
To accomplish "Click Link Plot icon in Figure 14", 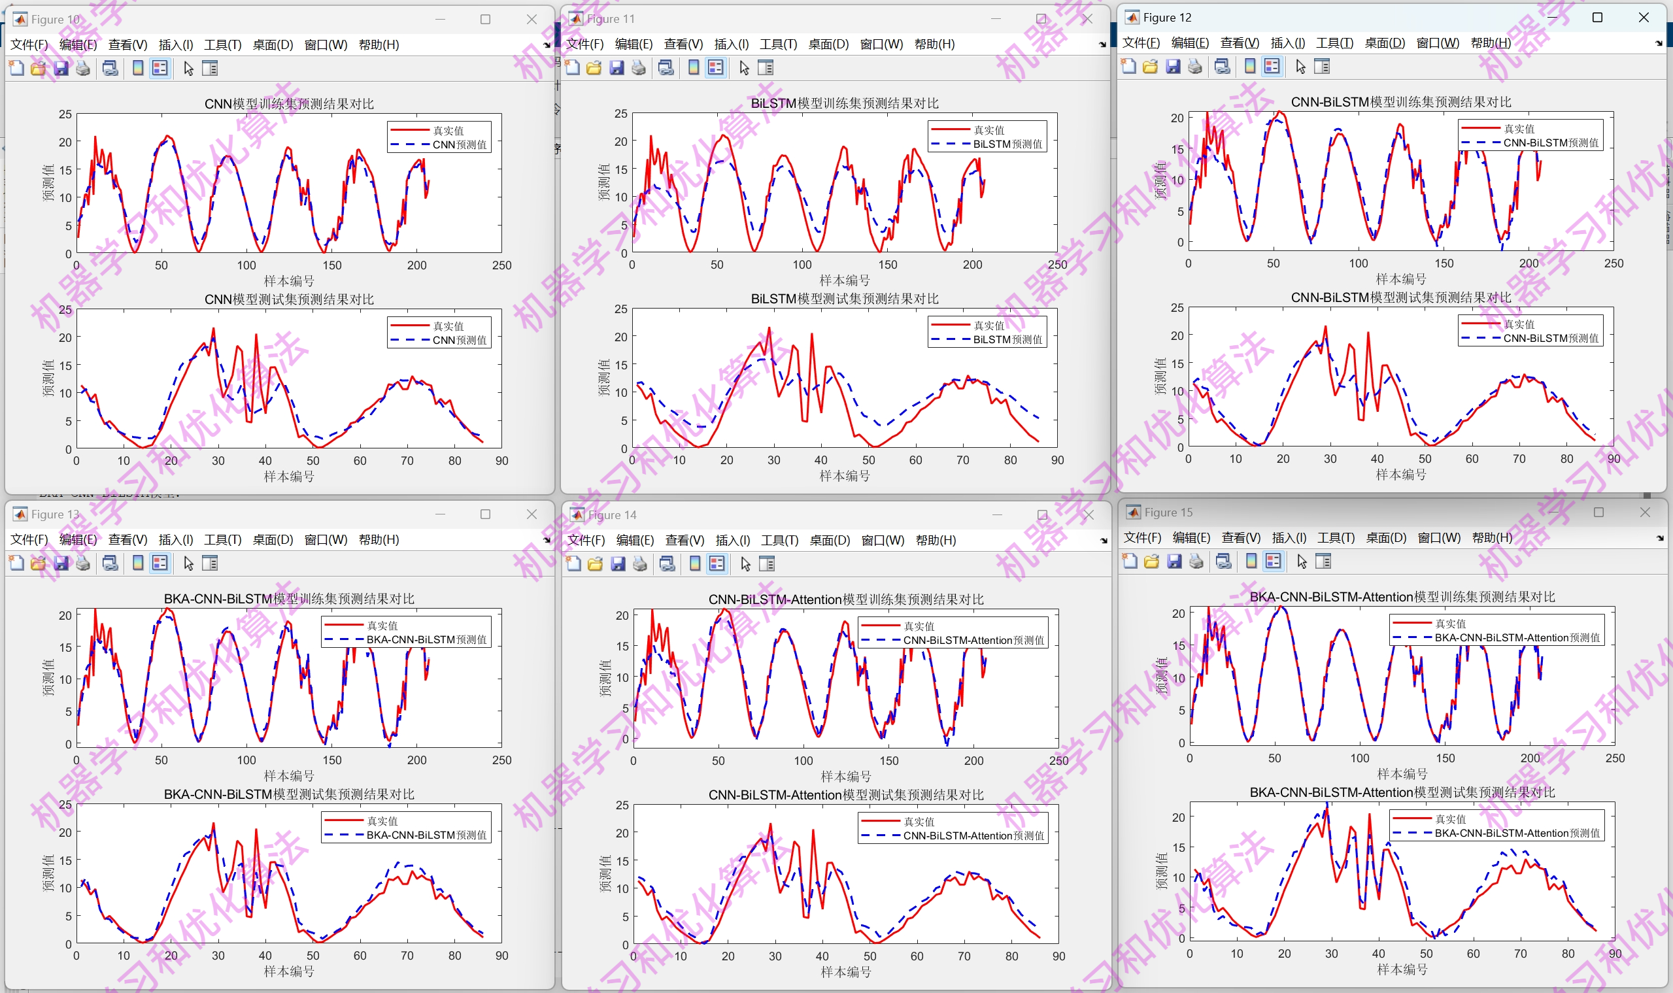I will pos(667,564).
